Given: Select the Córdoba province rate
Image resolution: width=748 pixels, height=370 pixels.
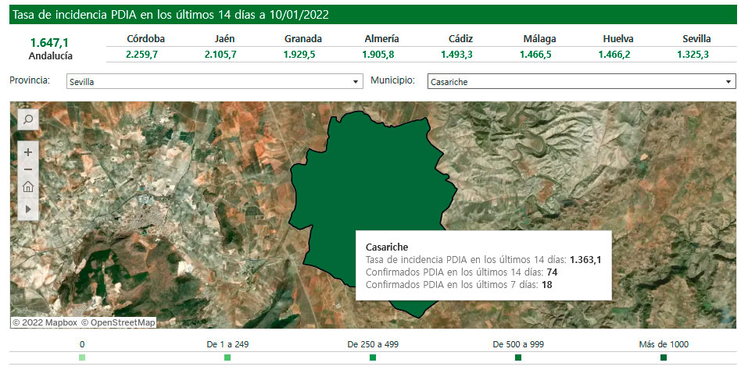Looking at the screenshot, I should tap(145, 55).
